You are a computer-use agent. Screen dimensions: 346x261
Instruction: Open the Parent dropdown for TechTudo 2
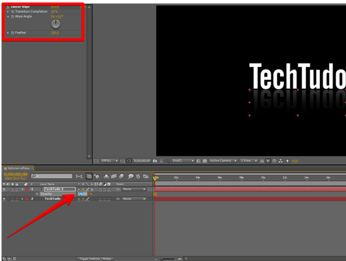(x=134, y=189)
